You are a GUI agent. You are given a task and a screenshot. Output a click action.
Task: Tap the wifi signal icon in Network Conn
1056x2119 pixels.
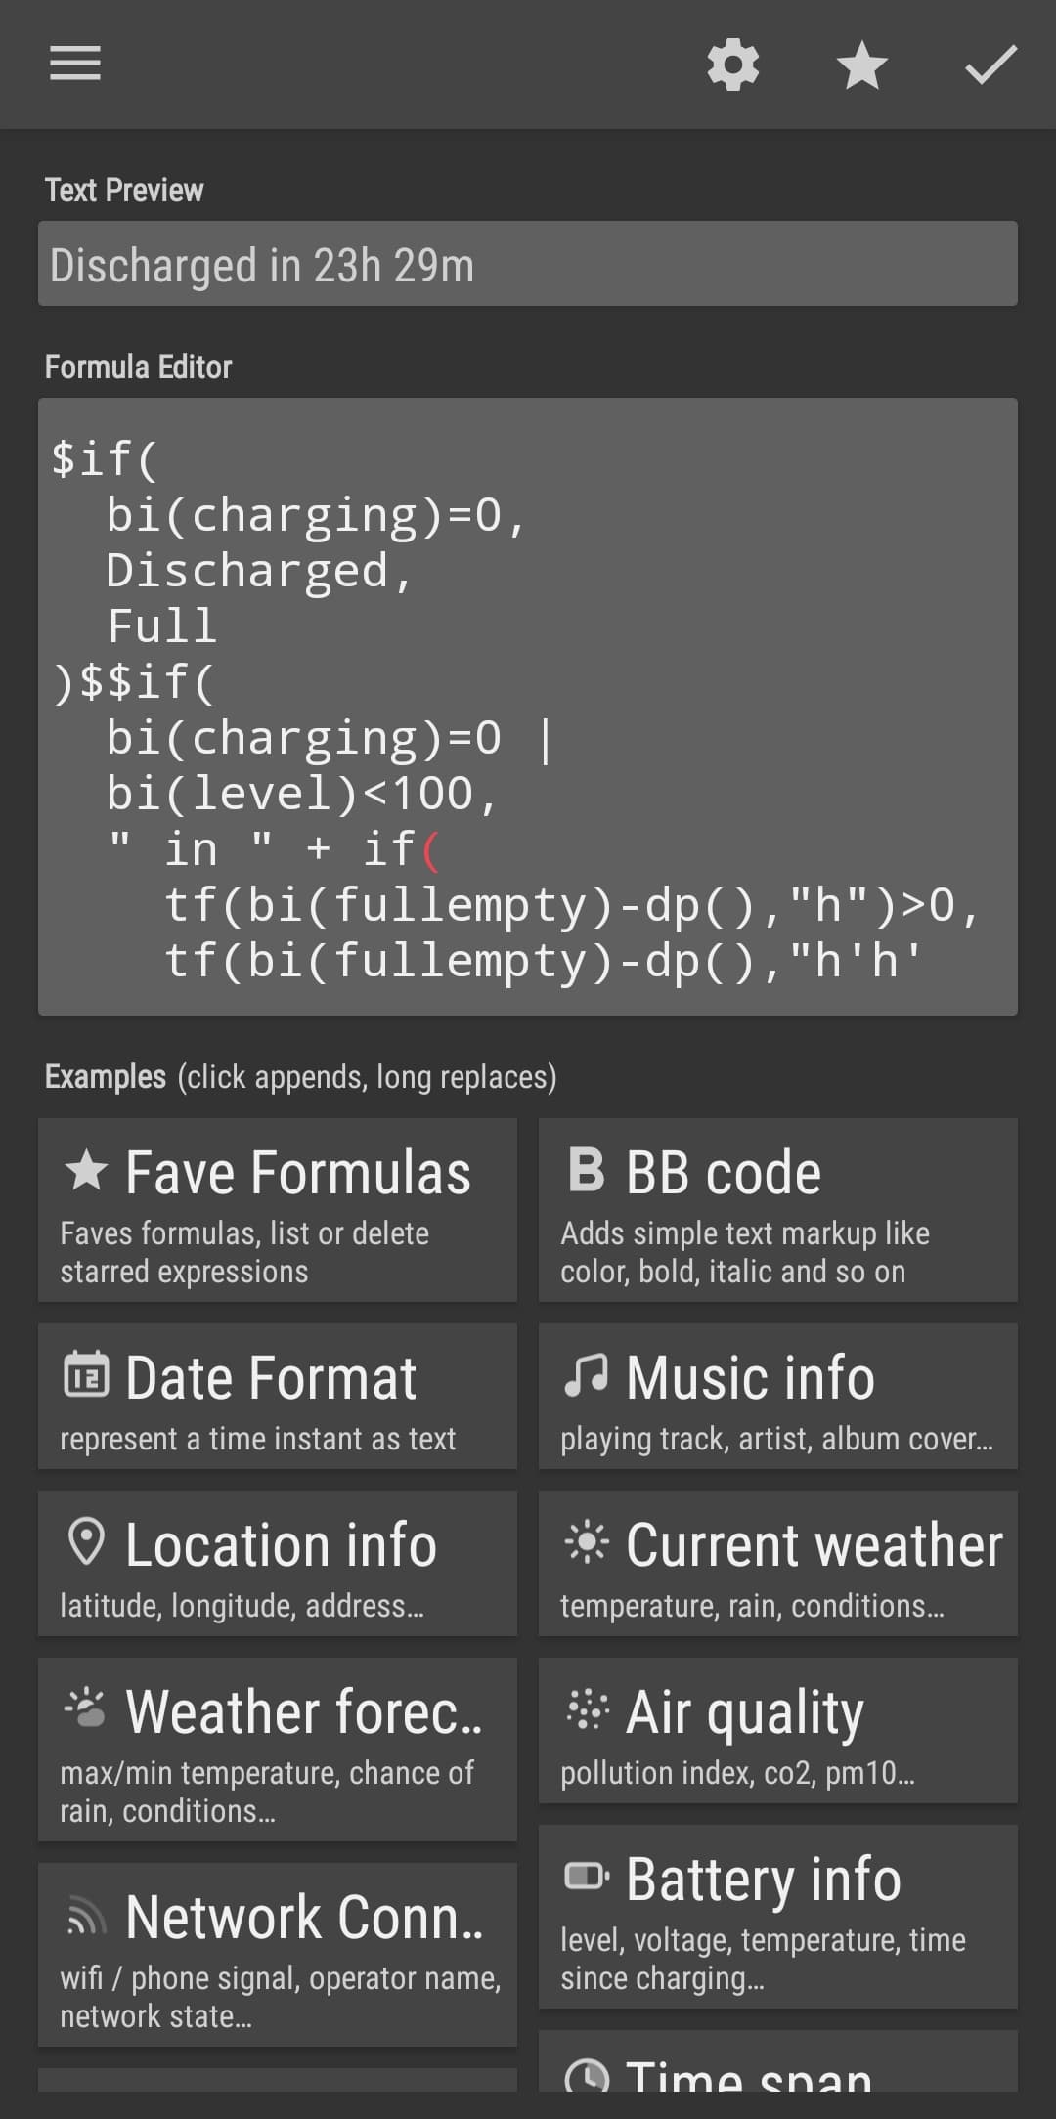[86, 1916]
